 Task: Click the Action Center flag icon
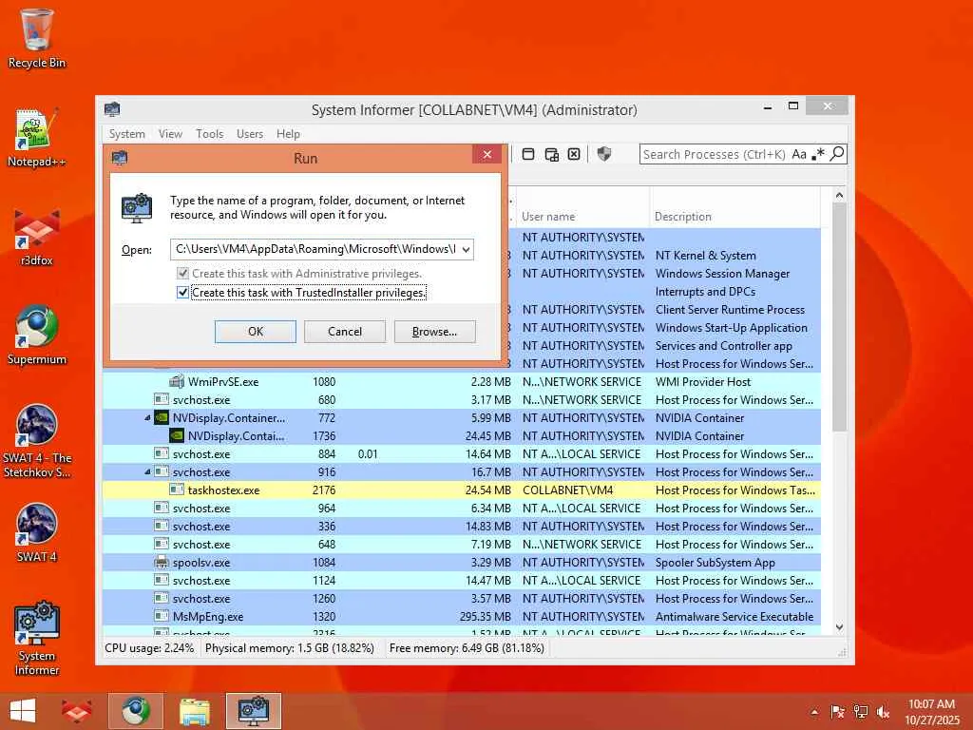[x=837, y=711]
